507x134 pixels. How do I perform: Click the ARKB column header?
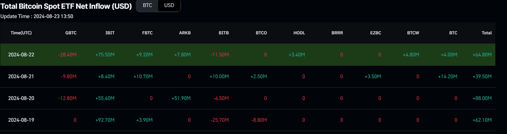coord(185,33)
